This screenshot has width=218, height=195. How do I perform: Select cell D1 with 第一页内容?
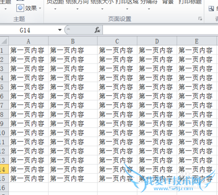coord(157,50)
